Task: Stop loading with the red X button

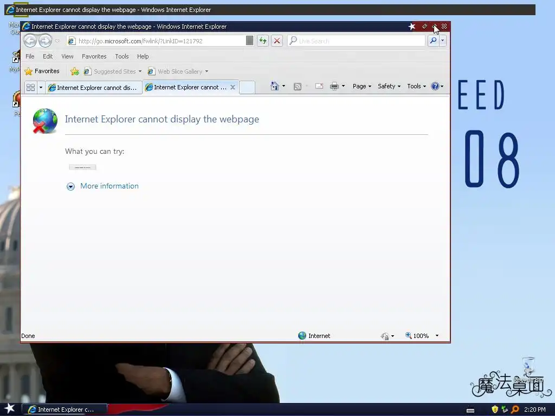Action: pos(277,41)
